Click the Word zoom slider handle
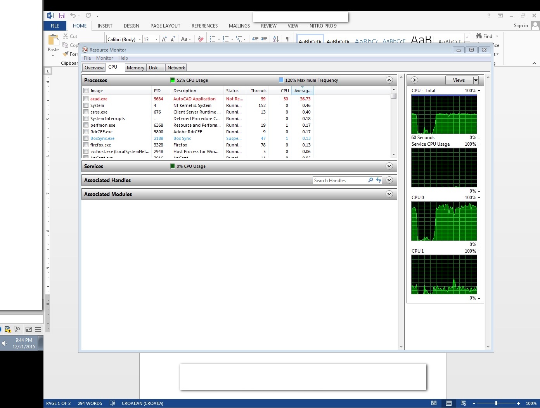540x408 pixels. (496, 403)
